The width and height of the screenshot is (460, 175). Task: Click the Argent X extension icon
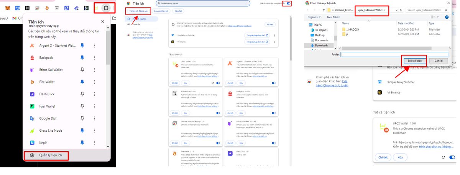point(32,46)
